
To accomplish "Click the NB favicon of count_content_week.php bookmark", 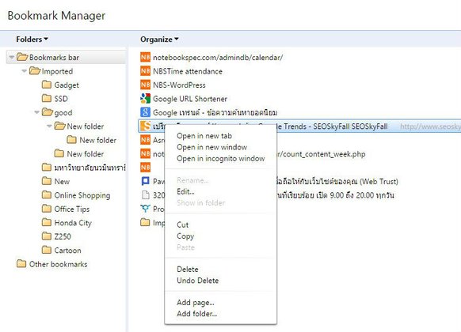I will tap(145, 153).
